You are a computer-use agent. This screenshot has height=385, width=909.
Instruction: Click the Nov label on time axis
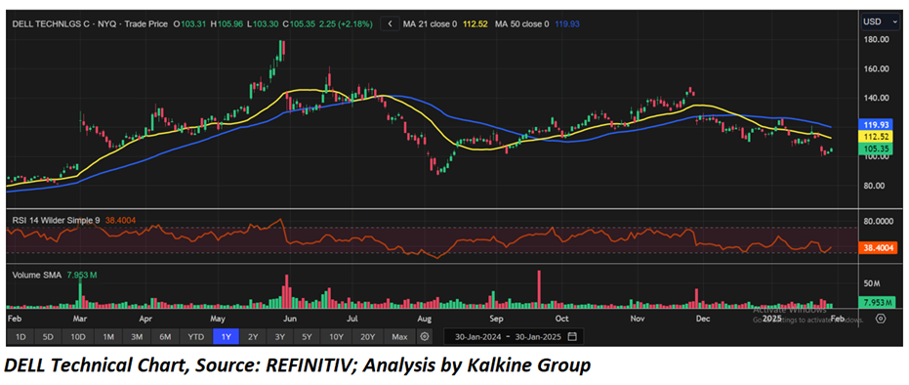(x=638, y=319)
